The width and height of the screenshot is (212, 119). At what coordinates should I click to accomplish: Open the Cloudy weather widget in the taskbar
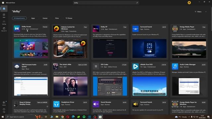pyautogui.click(x=181, y=117)
